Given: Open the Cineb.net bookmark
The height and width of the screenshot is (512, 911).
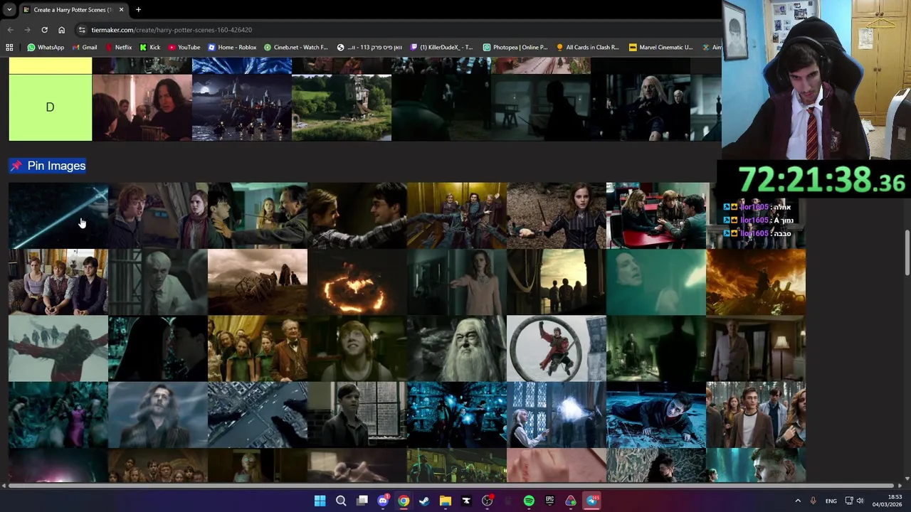Looking at the screenshot, I should coord(296,47).
